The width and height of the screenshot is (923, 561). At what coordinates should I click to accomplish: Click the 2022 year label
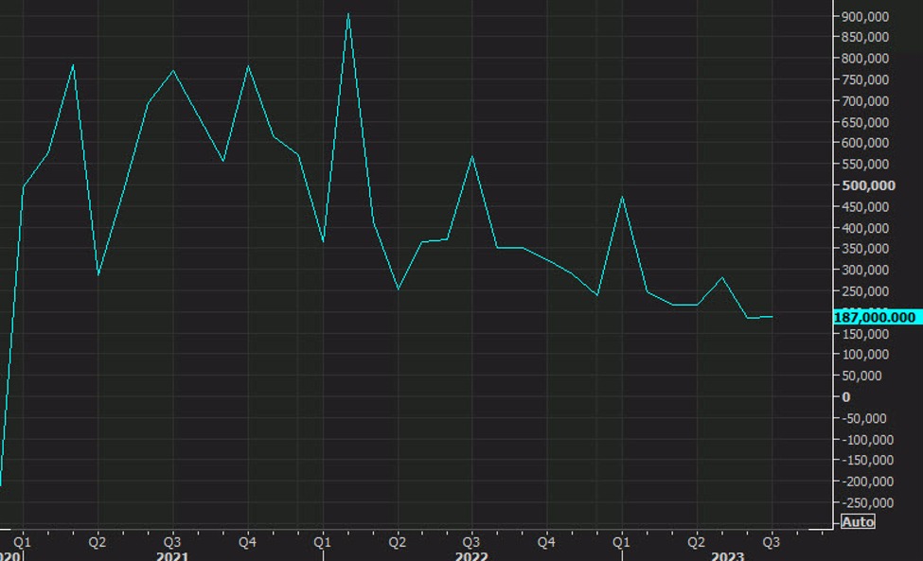coord(470,555)
